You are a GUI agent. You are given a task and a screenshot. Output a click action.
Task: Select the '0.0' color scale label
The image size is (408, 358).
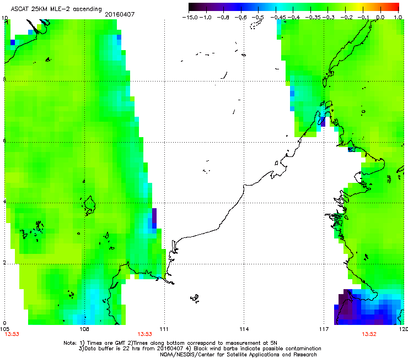click(380, 18)
